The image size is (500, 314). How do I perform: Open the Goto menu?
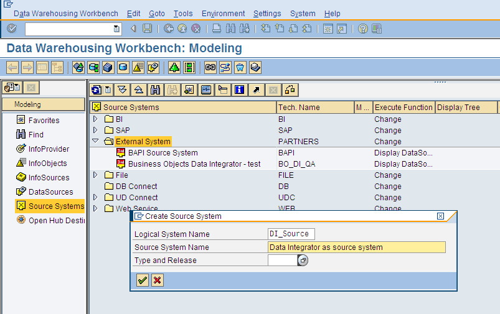pyautogui.click(x=157, y=14)
